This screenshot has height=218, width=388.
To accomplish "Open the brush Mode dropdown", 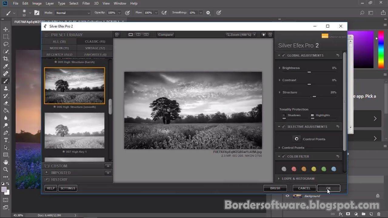I will (x=73, y=13).
